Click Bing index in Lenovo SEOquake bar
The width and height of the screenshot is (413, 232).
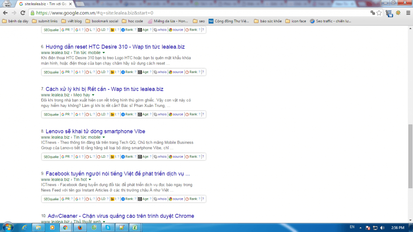115,156
